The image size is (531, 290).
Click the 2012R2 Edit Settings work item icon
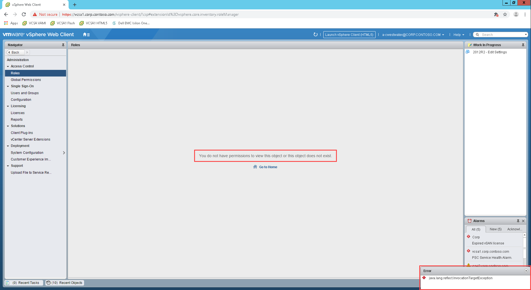tap(468, 52)
